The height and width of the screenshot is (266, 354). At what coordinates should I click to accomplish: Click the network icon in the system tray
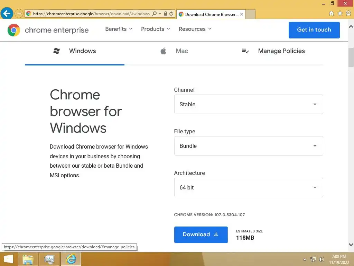tap(313, 259)
